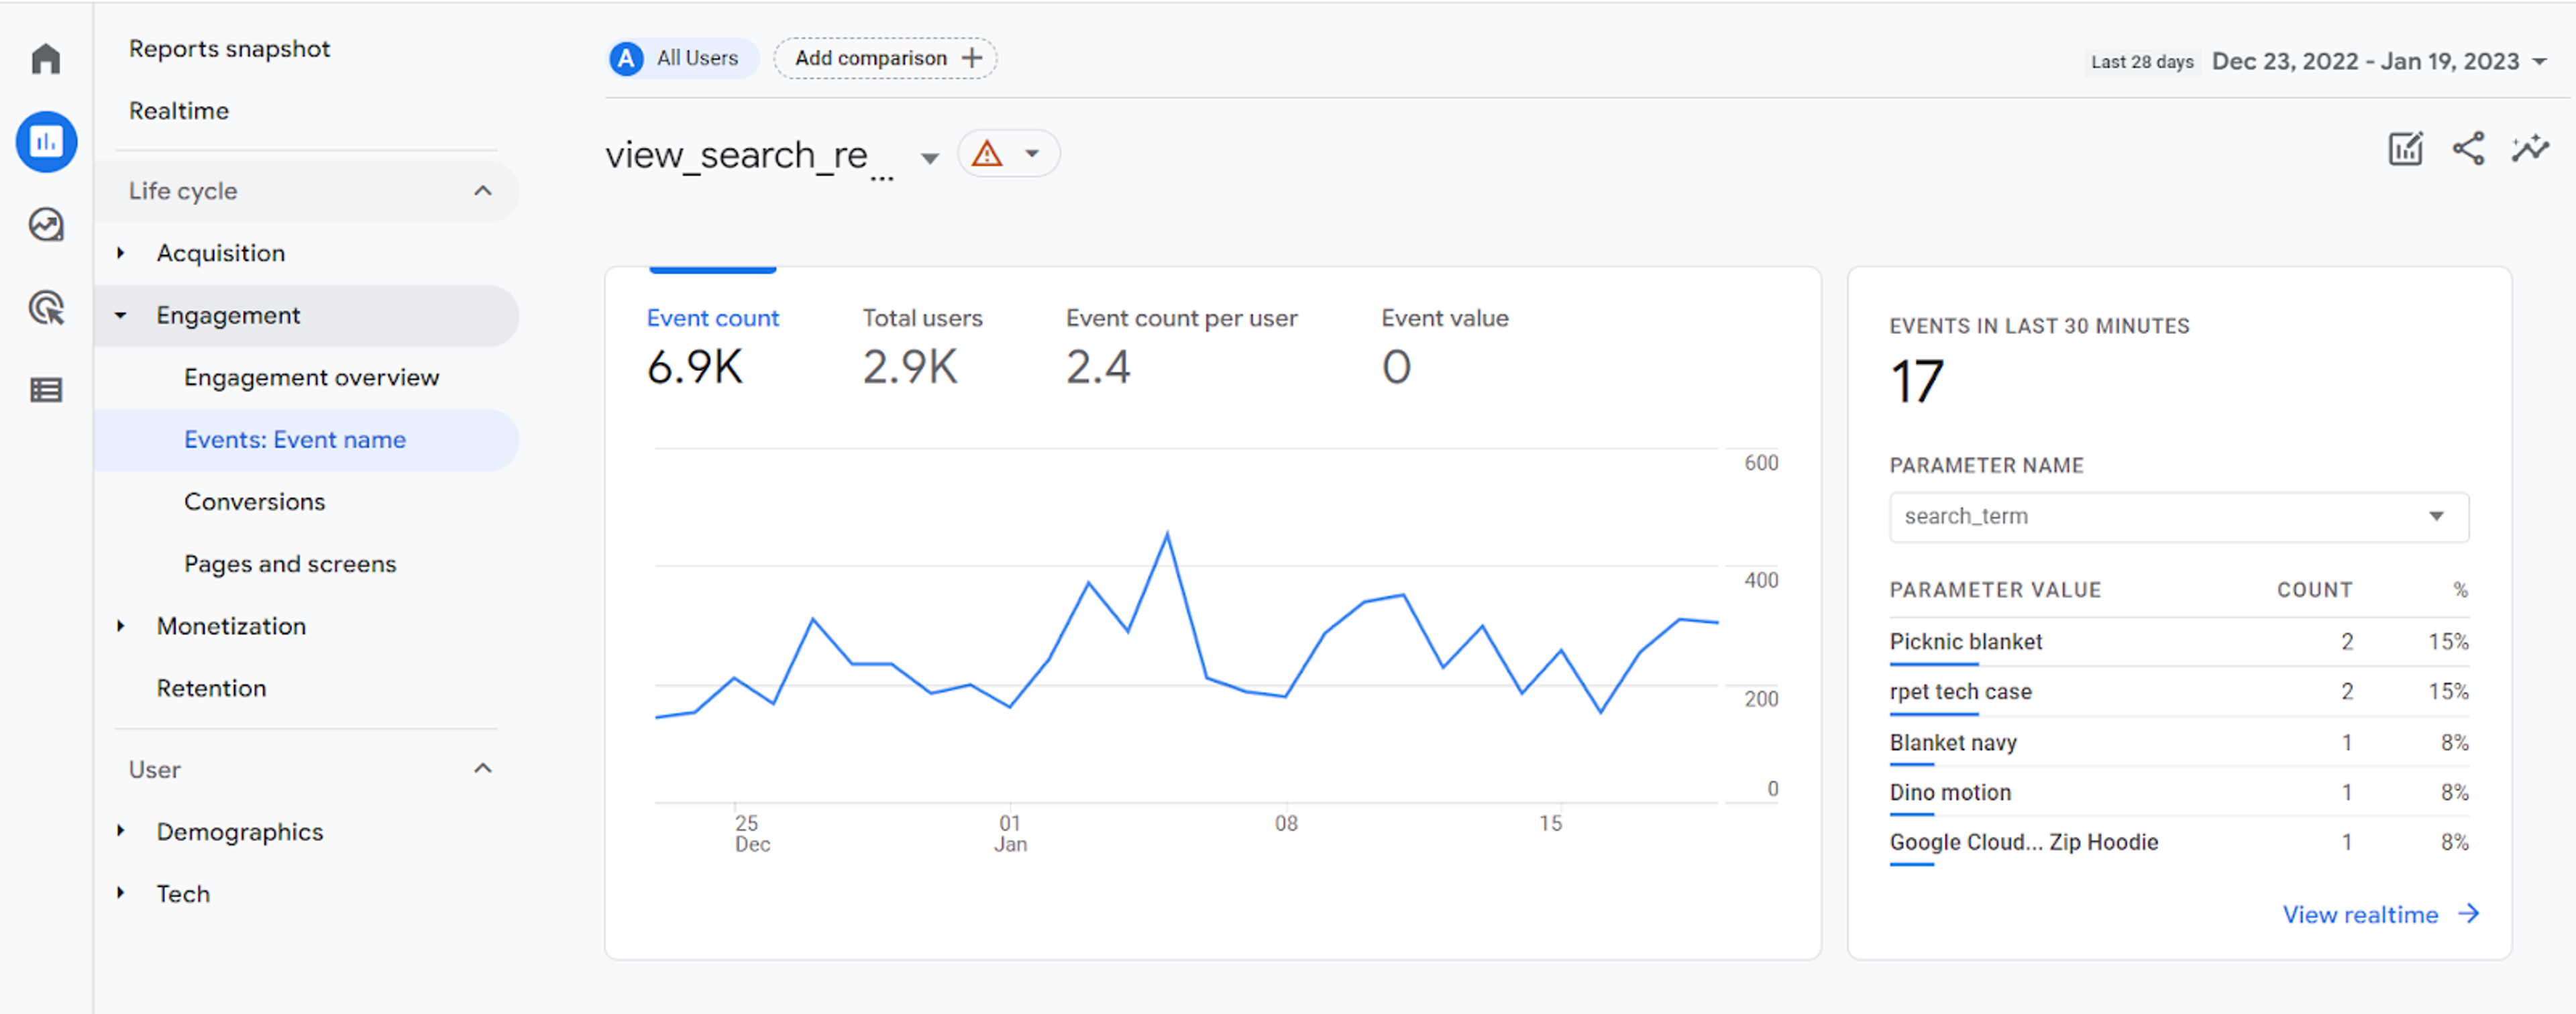
Task: Open the Configure table list icon
Action: (46, 390)
